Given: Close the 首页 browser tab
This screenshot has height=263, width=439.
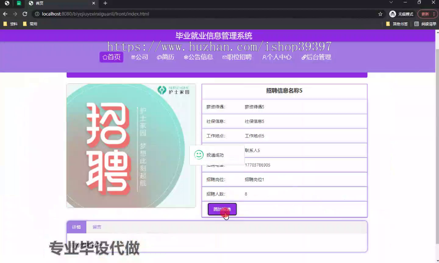Looking at the screenshot, I should click(x=94, y=3).
